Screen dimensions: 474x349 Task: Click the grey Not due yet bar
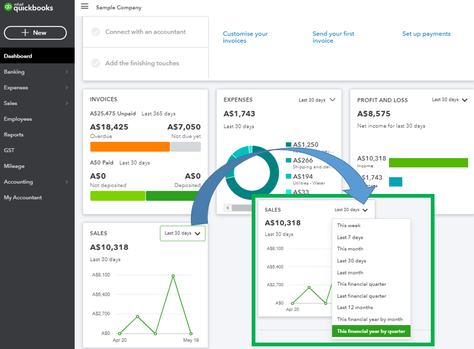click(186, 147)
